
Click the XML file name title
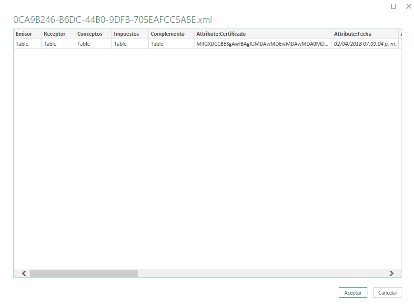tap(112, 20)
